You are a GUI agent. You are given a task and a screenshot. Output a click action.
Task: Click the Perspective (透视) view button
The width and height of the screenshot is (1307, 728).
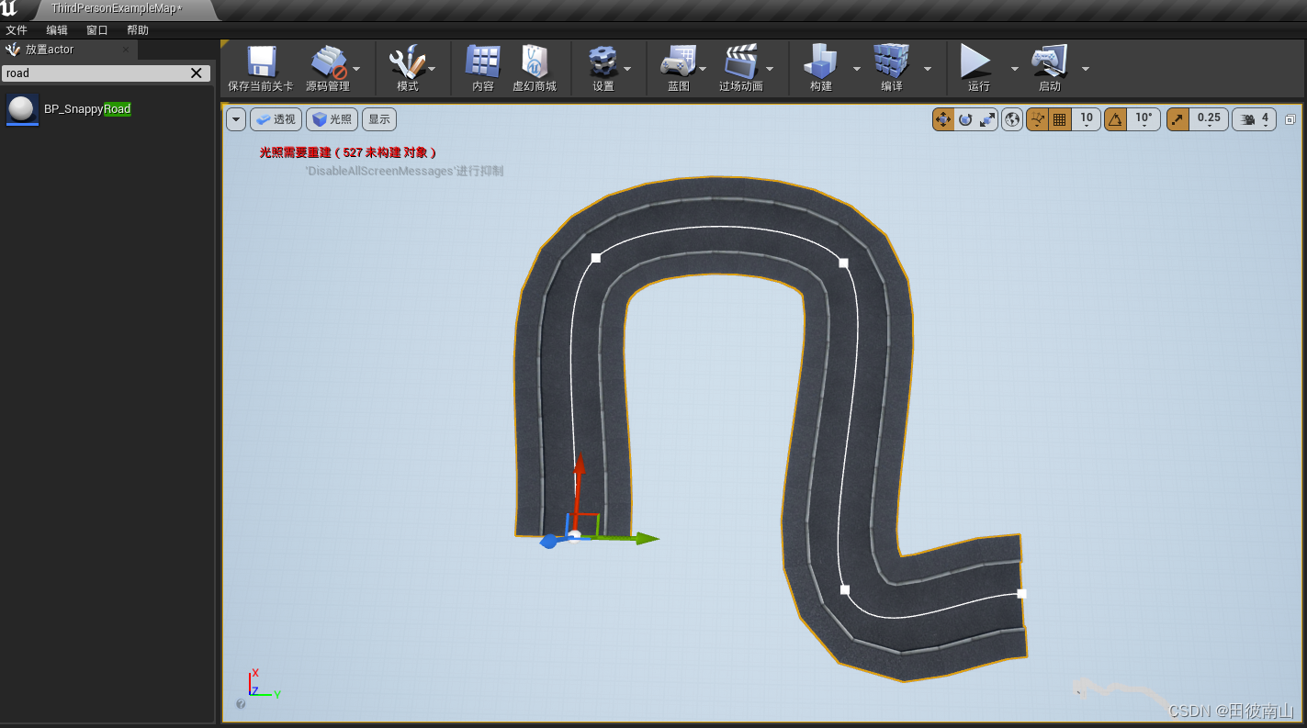click(x=276, y=119)
